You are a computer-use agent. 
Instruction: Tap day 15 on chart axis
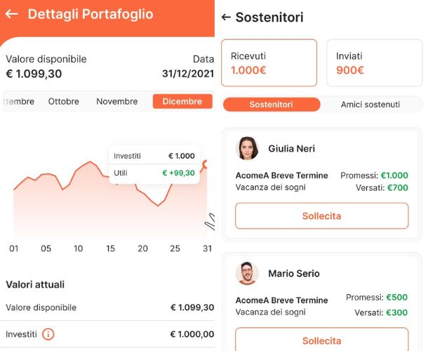click(110, 249)
